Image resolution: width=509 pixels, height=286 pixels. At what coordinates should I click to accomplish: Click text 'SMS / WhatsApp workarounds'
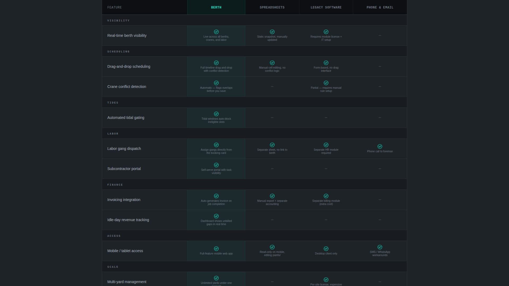tap(380, 254)
